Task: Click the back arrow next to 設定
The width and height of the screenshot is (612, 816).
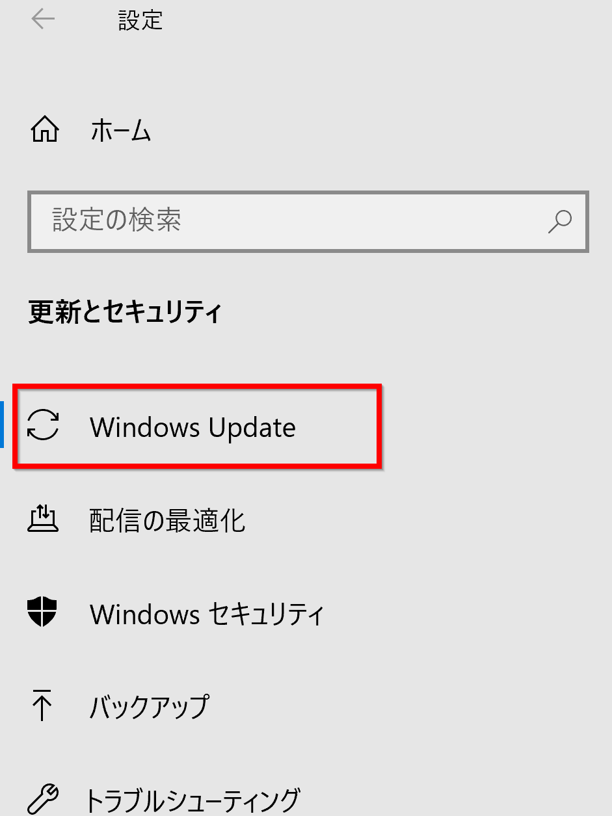Action: (43, 20)
